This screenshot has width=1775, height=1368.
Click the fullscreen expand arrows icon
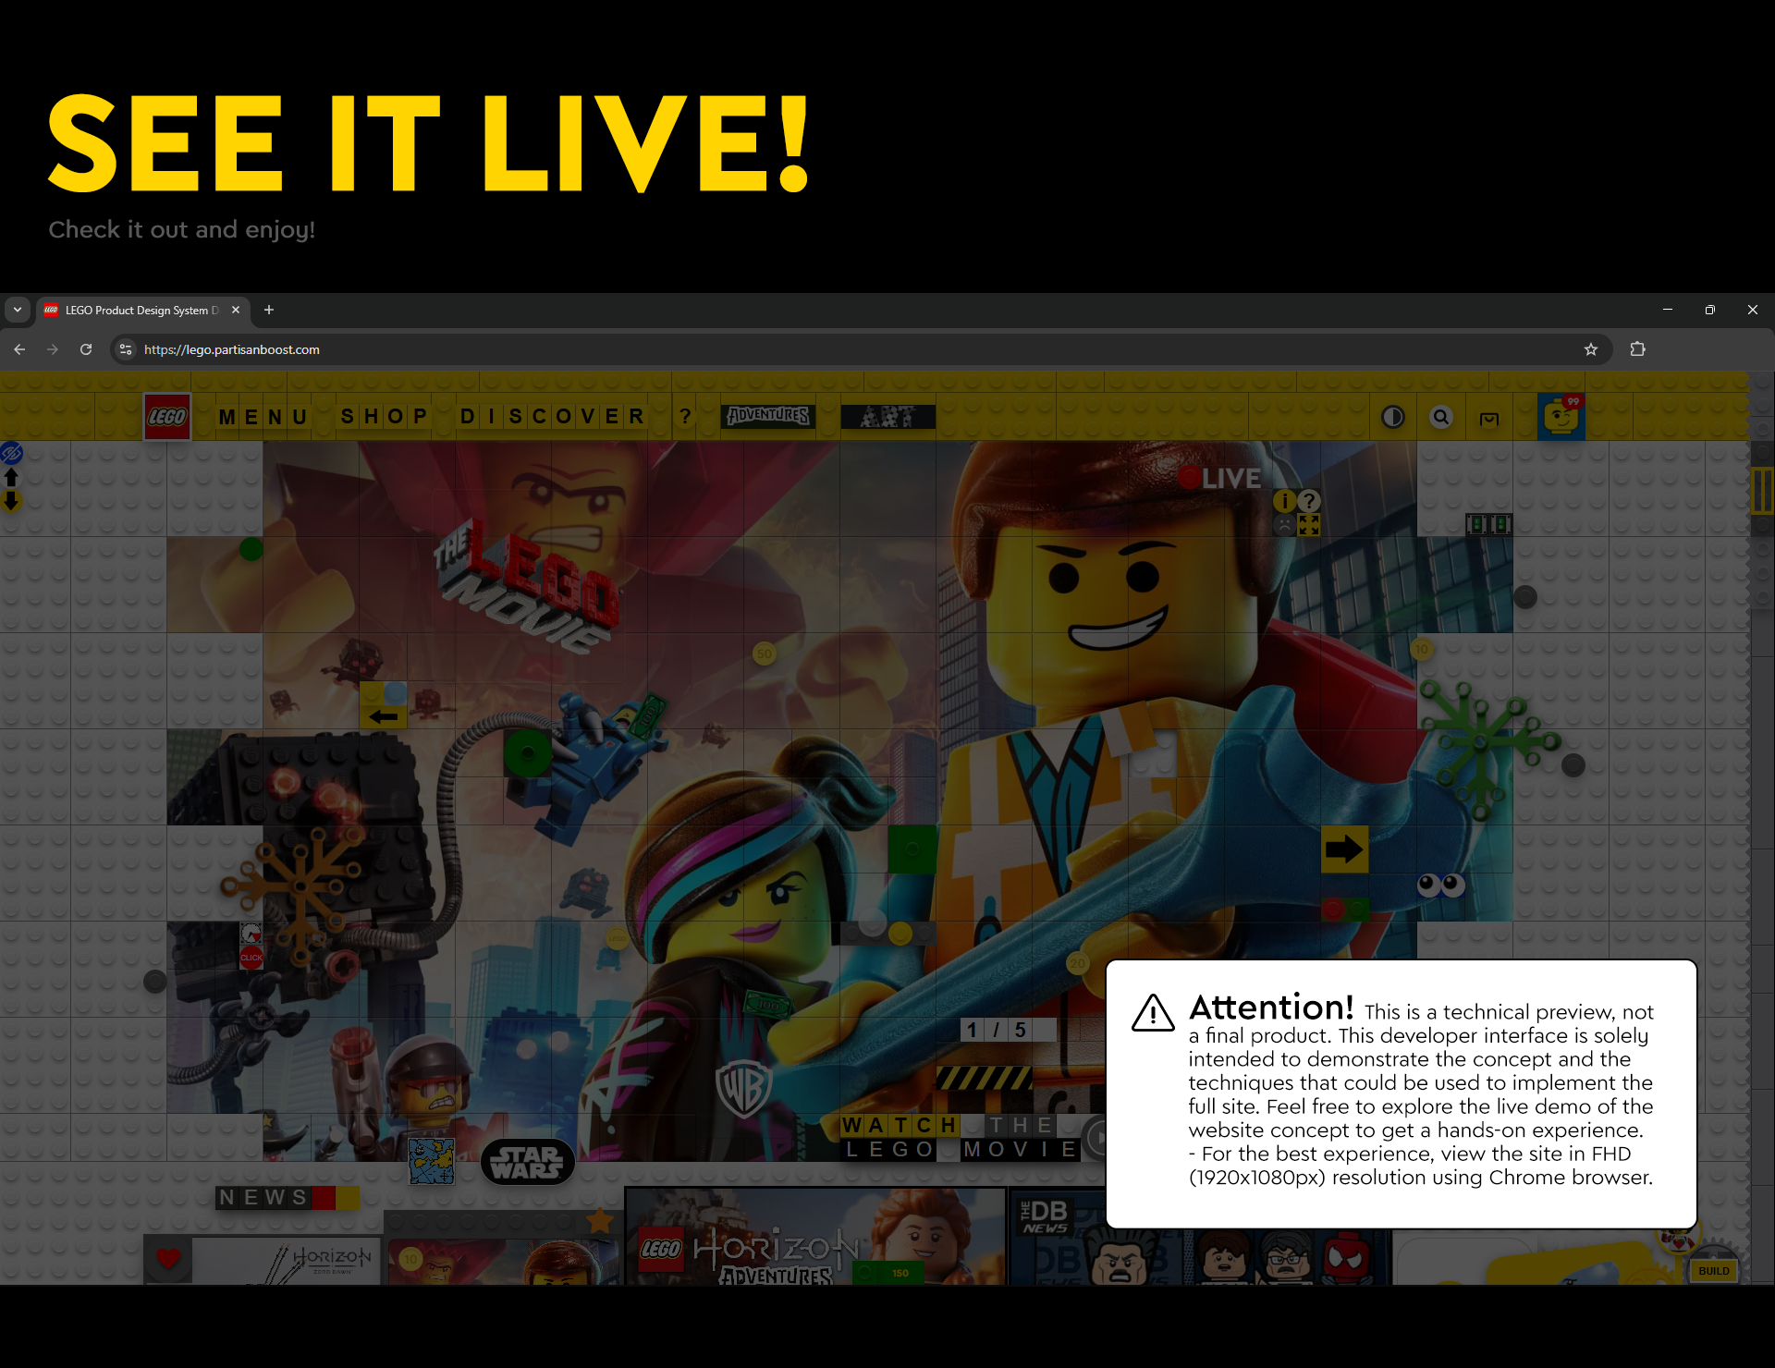[x=1309, y=524]
